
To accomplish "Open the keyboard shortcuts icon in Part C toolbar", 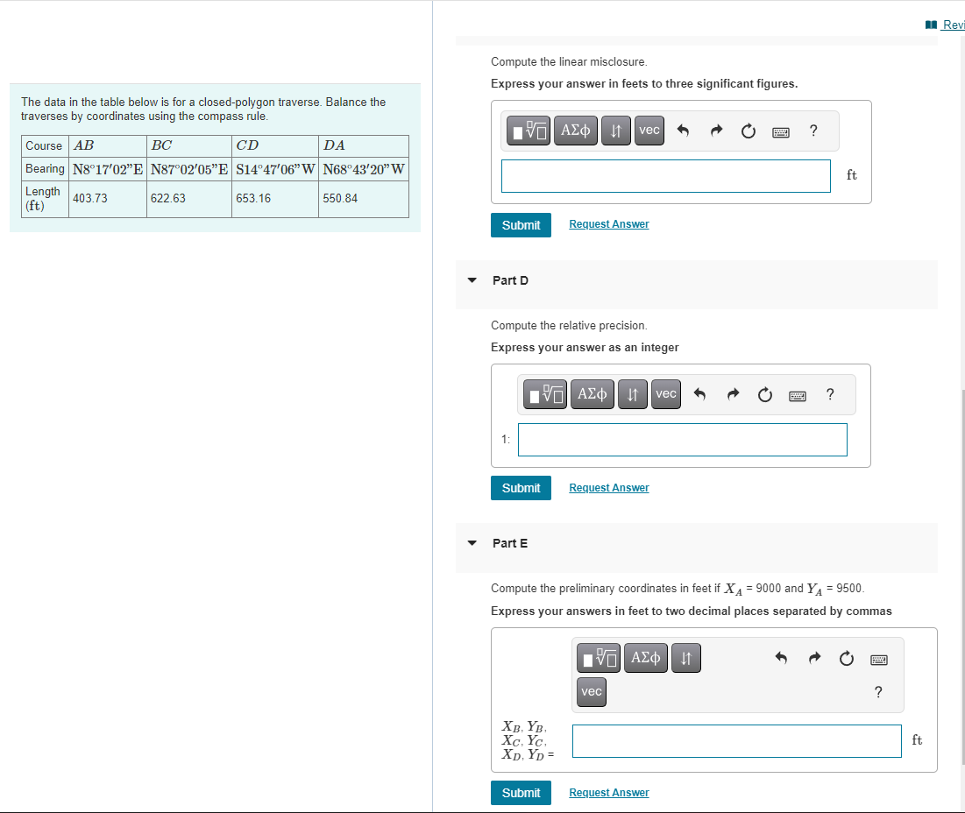I will click(x=780, y=130).
